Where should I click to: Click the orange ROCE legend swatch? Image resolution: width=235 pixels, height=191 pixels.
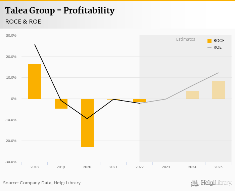pyautogui.click(x=209, y=41)
